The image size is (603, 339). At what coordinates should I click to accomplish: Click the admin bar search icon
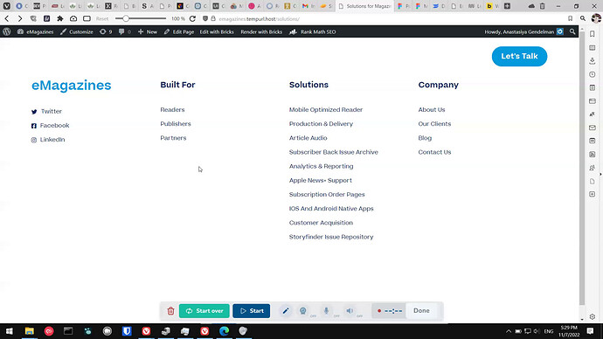click(x=572, y=32)
